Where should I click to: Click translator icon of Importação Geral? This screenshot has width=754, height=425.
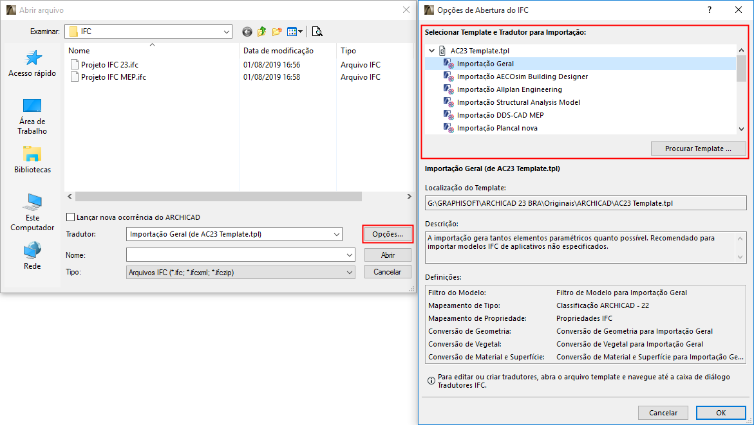point(449,64)
